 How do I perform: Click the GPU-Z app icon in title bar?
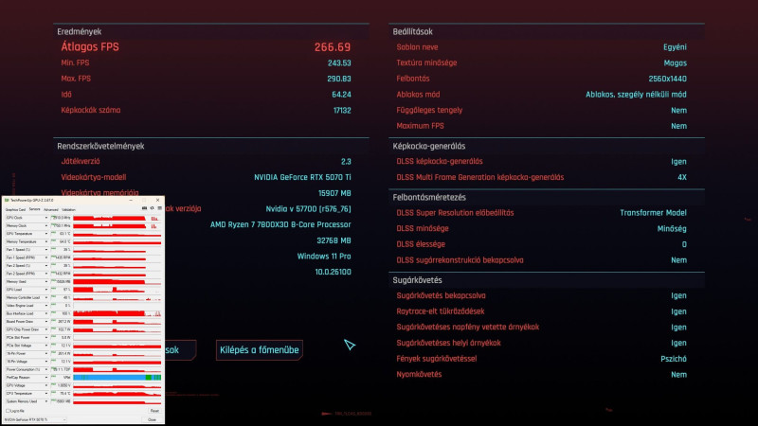point(7,200)
